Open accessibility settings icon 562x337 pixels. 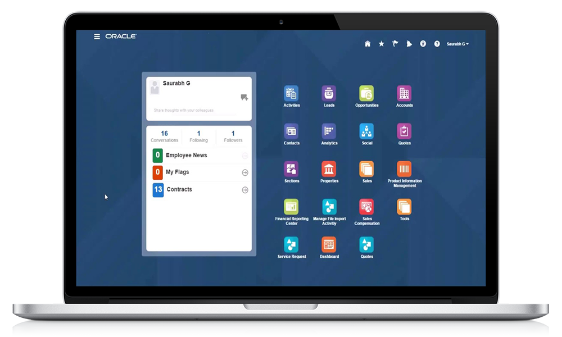coord(423,44)
